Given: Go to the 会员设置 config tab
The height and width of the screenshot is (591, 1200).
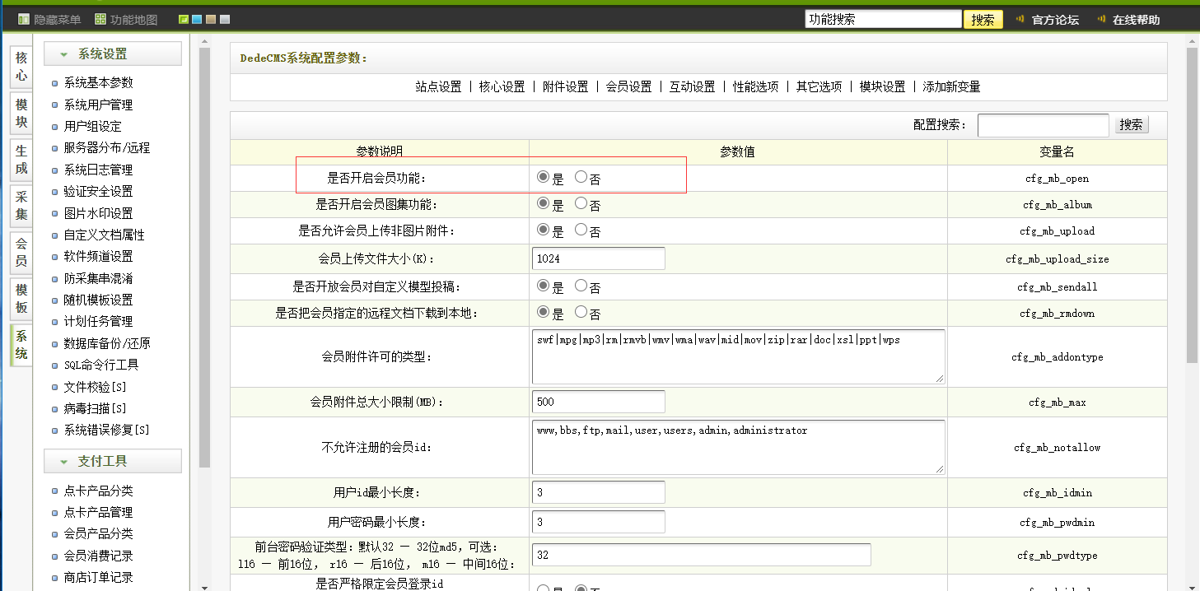Looking at the screenshot, I should coord(628,86).
